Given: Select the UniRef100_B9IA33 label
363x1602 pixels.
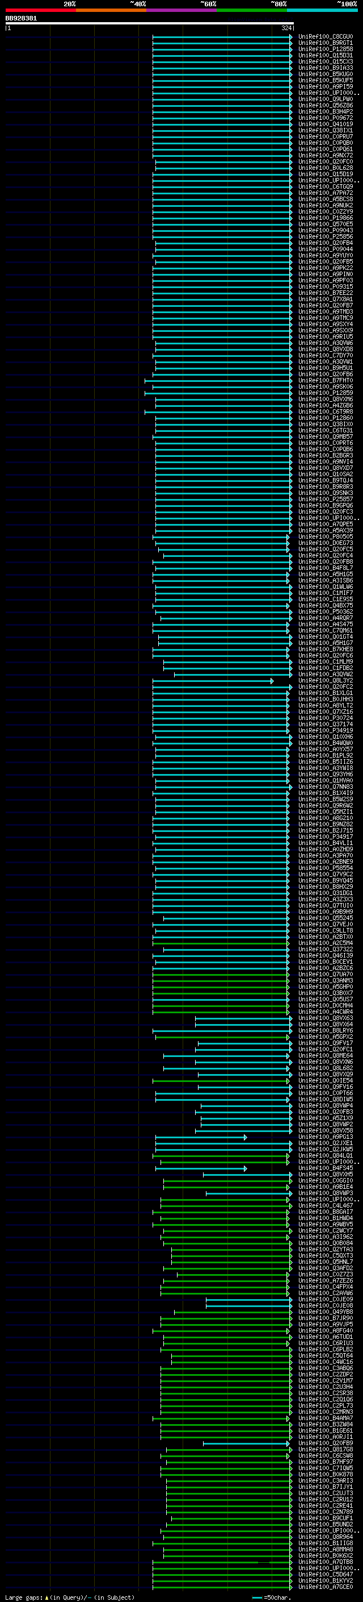Looking at the screenshot, I should click(x=325, y=68).
